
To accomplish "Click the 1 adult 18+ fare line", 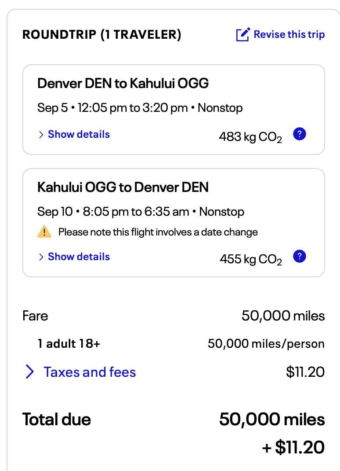I will 69,343.
